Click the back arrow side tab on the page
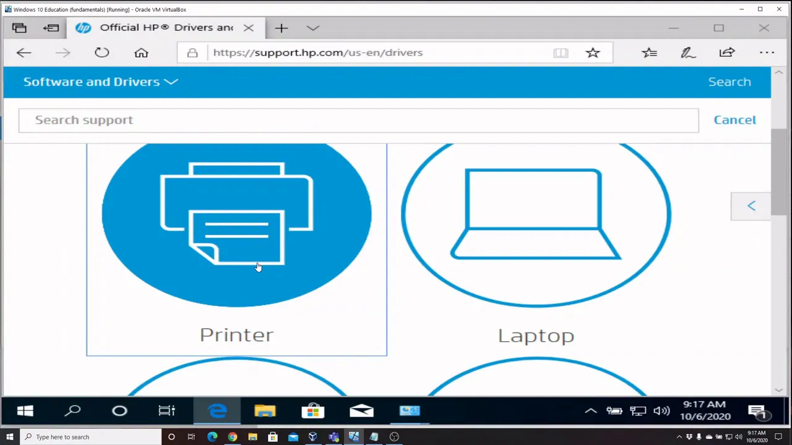This screenshot has width=792, height=445. (751, 206)
